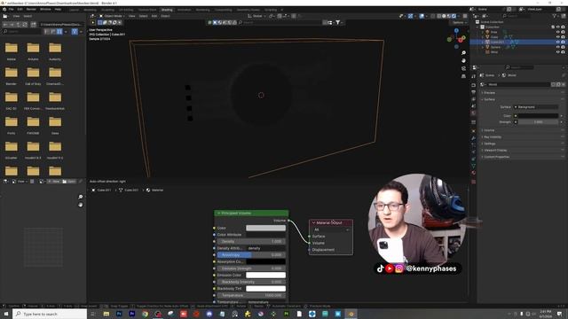Collapse the Principled Volume node
The width and height of the screenshot is (568, 319).
(x=218, y=213)
